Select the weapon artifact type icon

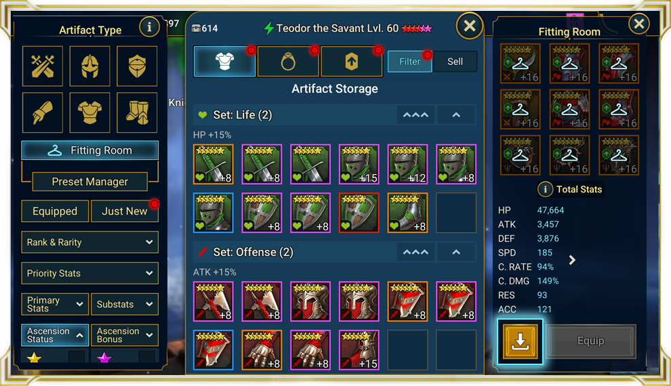click(43, 66)
